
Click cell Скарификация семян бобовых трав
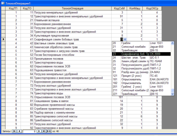coord(72,40)
